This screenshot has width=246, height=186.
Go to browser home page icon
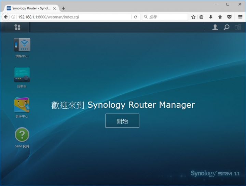tap(220, 17)
